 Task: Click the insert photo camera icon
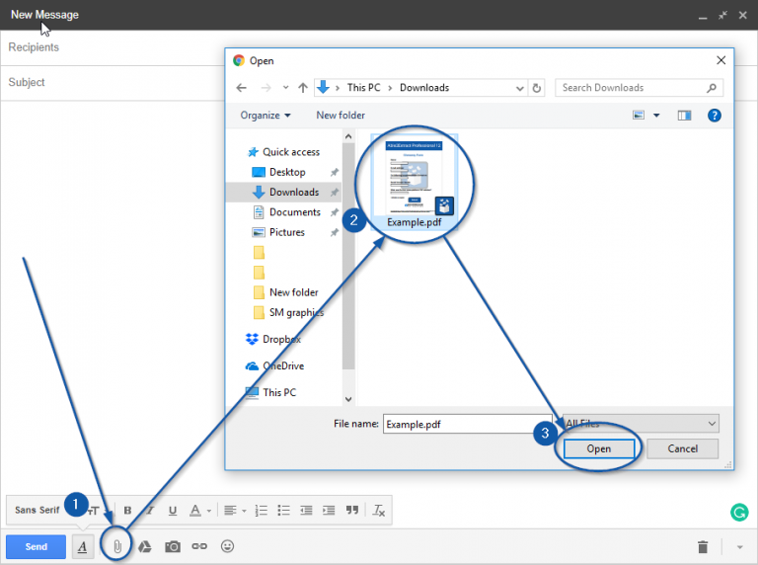(173, 546)
